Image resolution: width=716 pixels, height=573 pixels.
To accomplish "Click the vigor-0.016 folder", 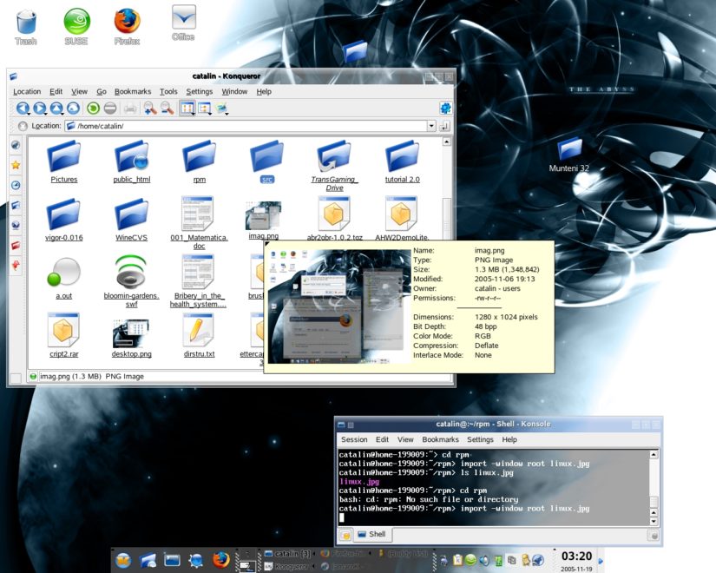I will [64, 220].
